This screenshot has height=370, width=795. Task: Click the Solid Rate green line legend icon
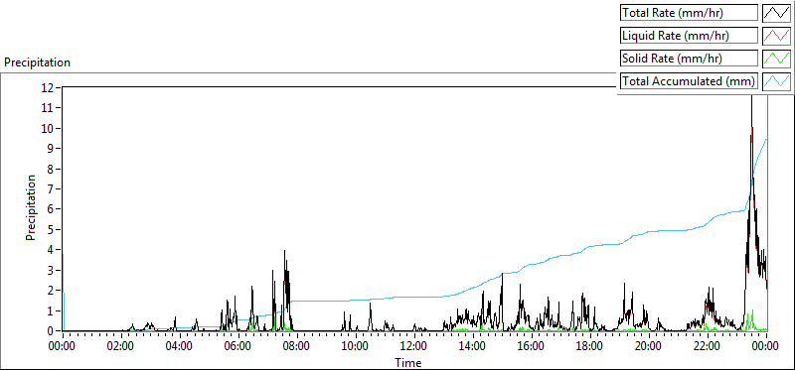pos(777,59)
